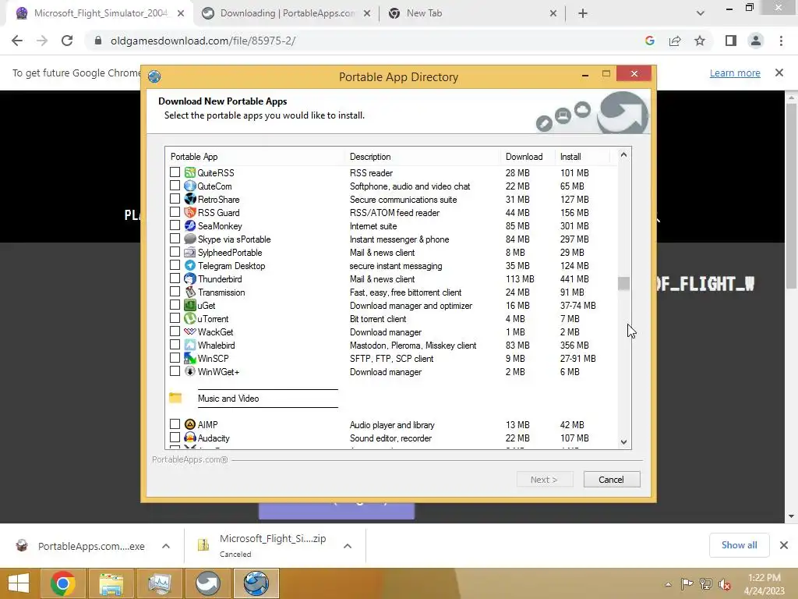This screenshot has width=798, height=599.
Task: Click the WinSCP app icon
Action: pyautogui.click(x=190, y=358)
